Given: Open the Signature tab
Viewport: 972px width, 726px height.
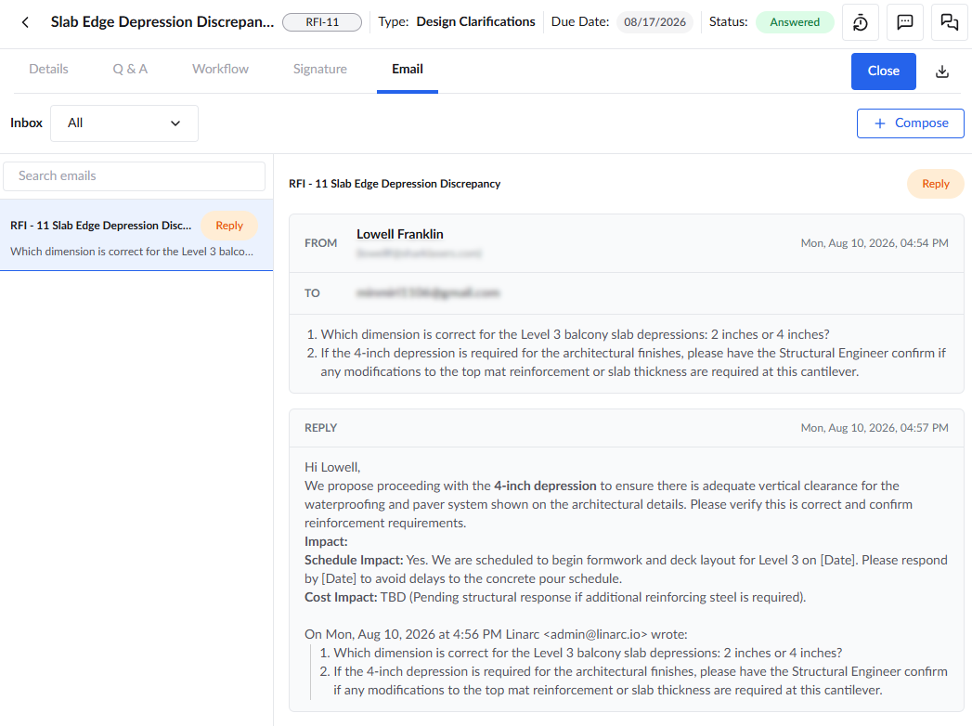Looking at the screenshot, I should pos(320,69).
